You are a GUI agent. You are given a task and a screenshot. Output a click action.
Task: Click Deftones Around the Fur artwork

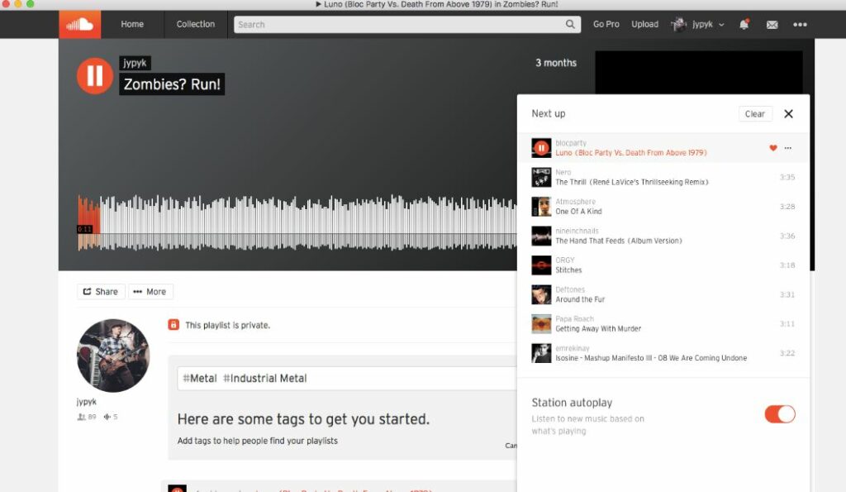coord(541,294)
